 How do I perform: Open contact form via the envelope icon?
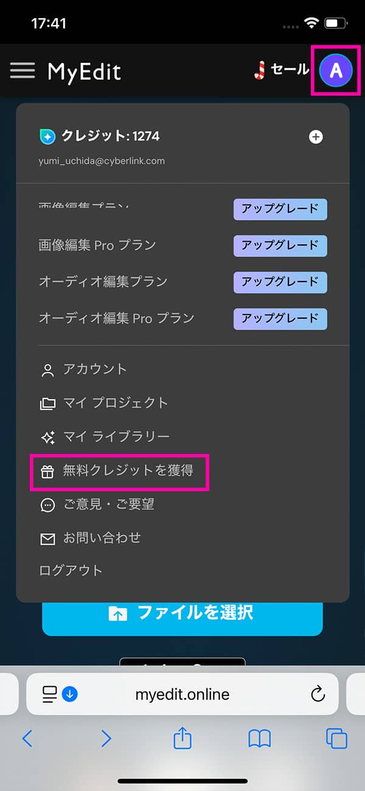point(46,538)
